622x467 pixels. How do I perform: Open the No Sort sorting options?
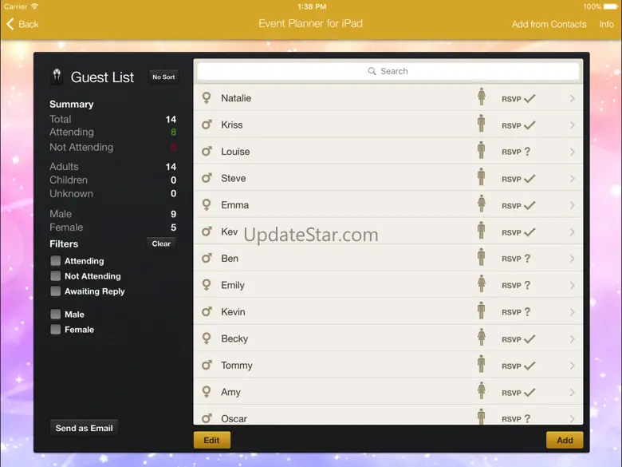[163, 77]
